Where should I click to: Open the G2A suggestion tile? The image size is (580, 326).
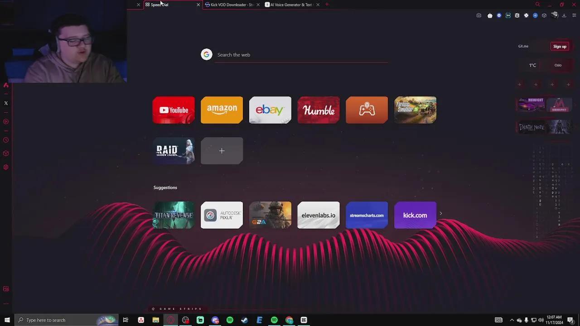coord(270,215)
